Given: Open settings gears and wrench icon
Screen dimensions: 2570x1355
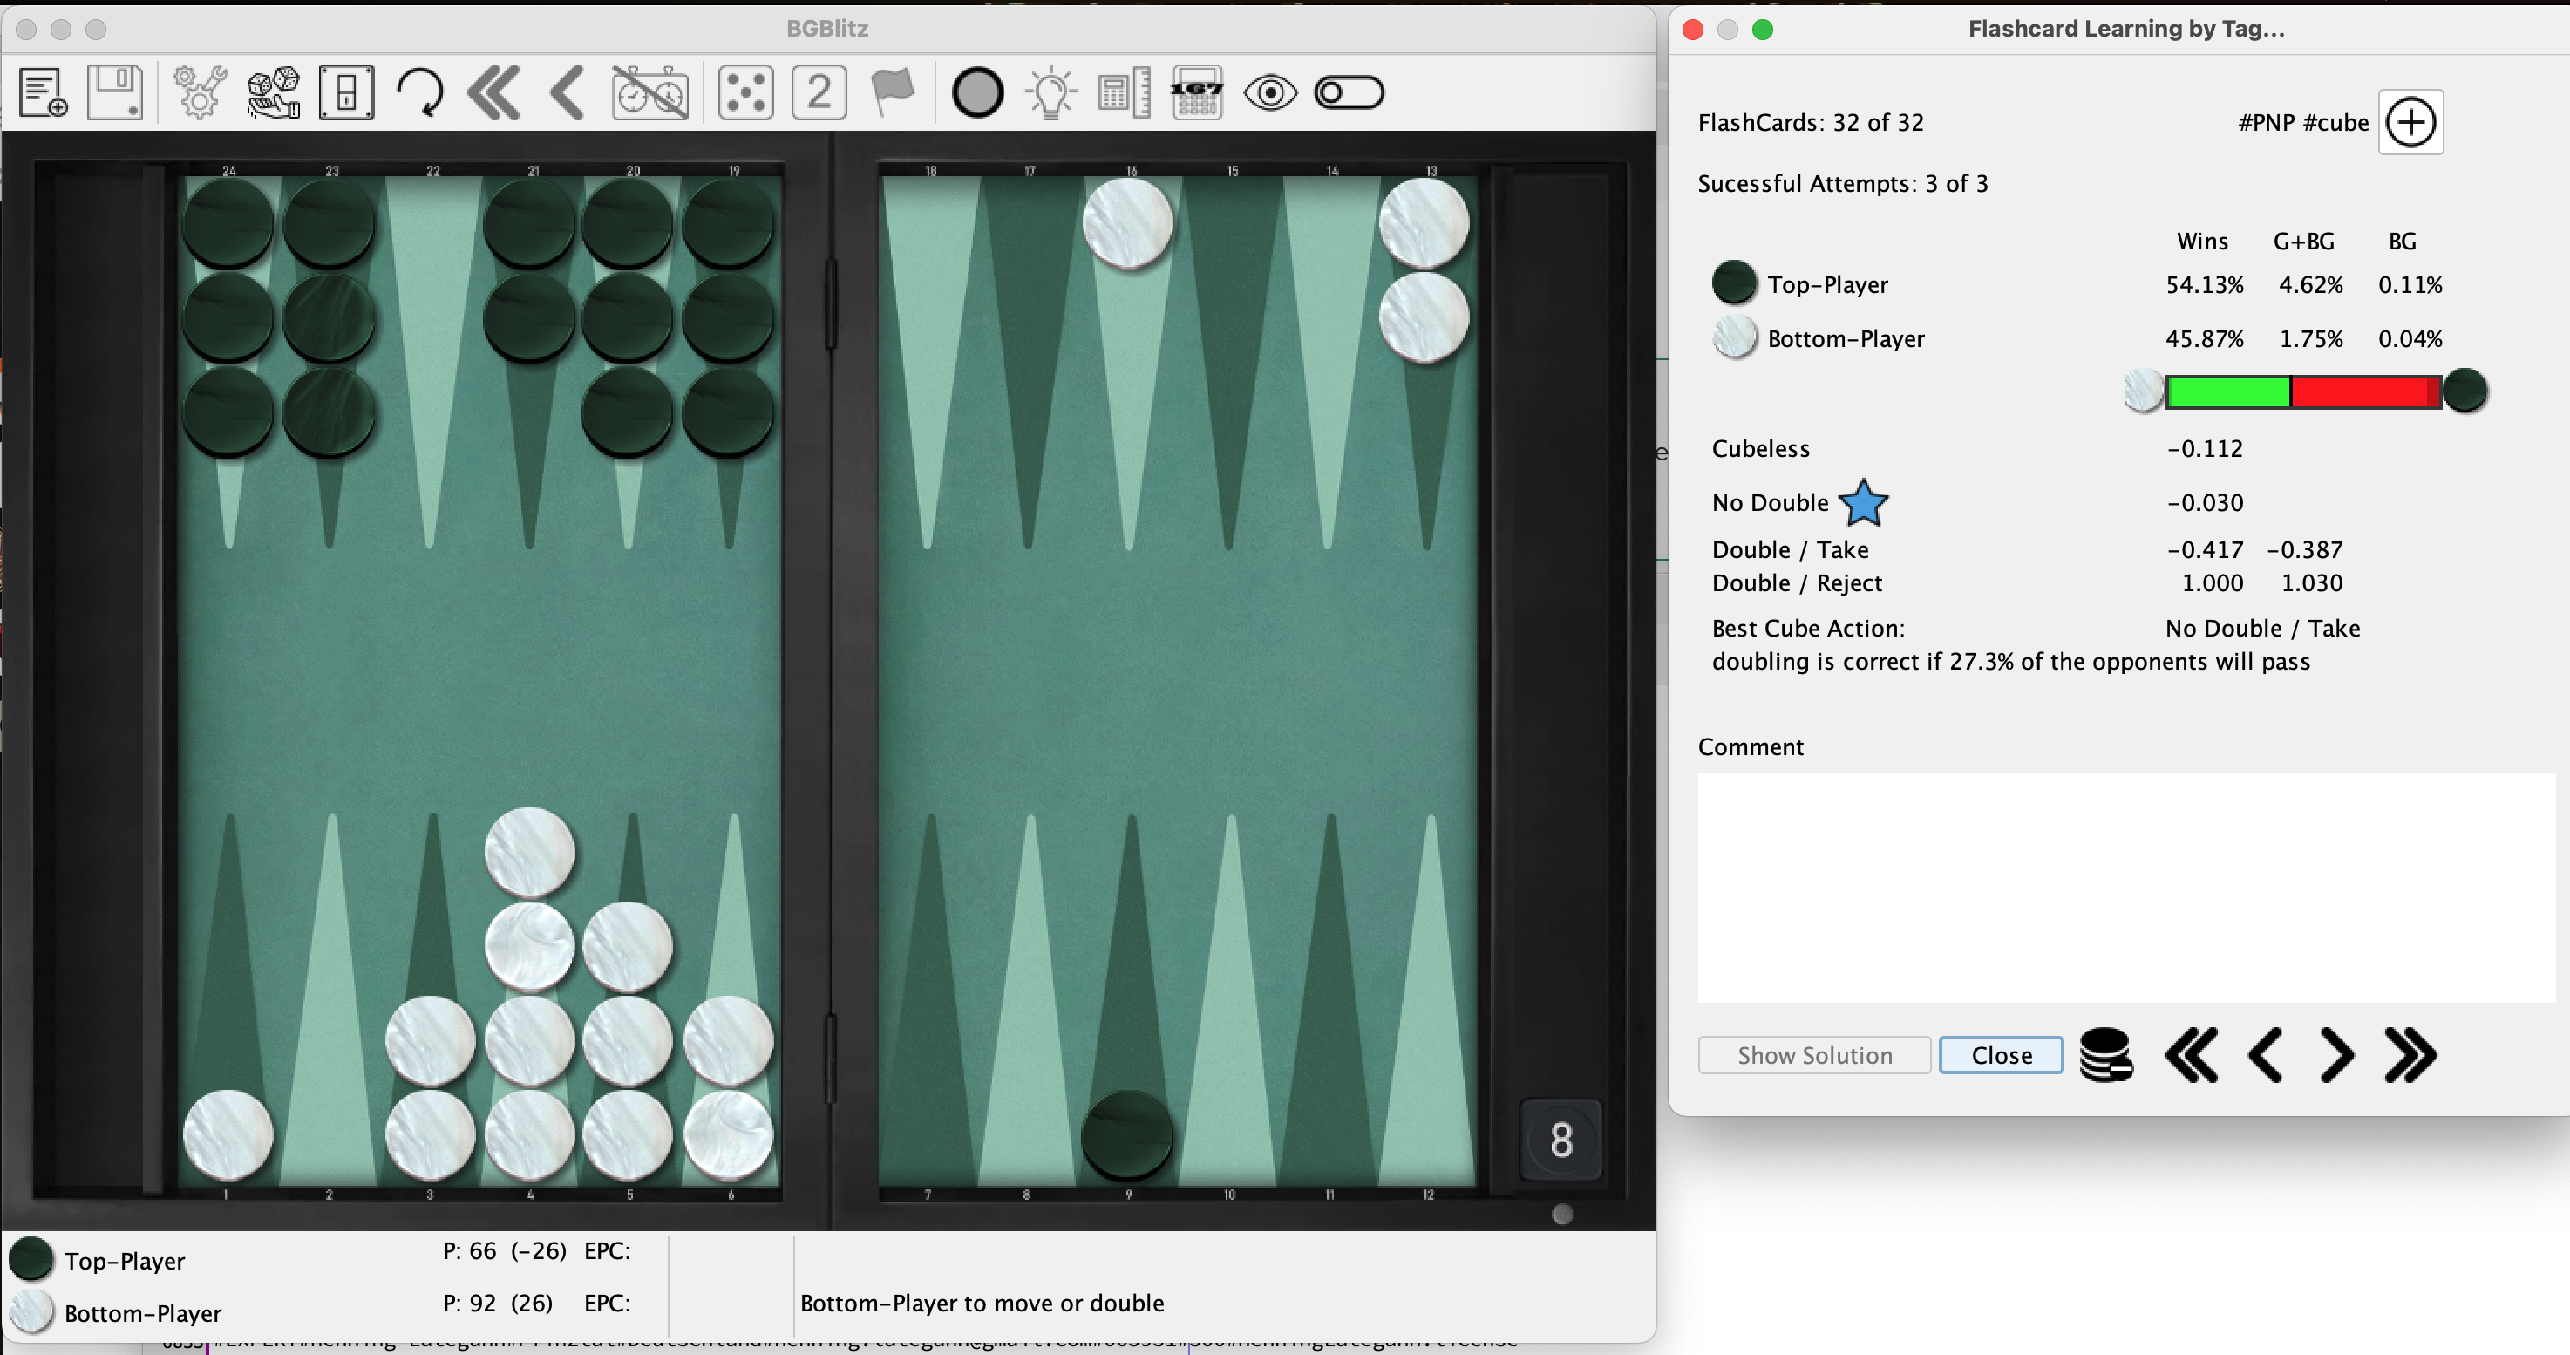Looking at the screenshot, I should click(200, 92).
